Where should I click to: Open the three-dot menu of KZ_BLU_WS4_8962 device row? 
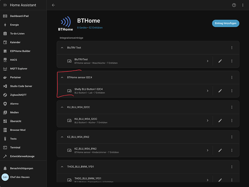pyautogui.click(x=232, y=150)
